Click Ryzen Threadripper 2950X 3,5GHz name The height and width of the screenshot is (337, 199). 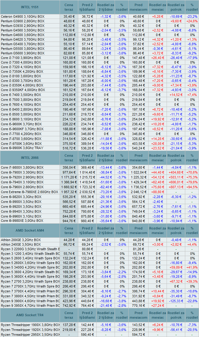pyautogui.click(x=30, y=335)
